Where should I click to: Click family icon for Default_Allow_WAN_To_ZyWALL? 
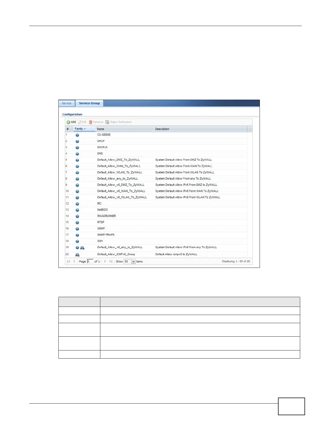pos(77,166)
